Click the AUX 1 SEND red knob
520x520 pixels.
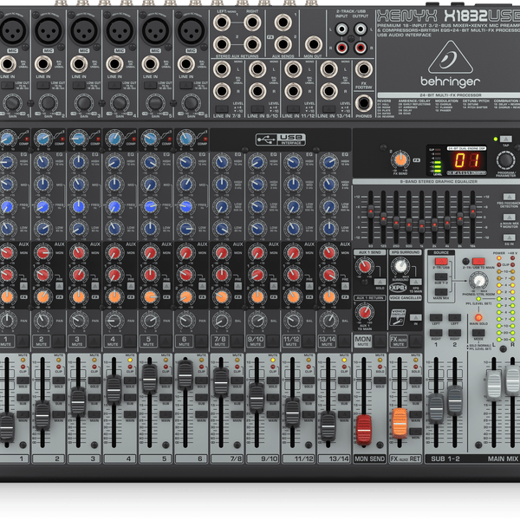tap(365, 266)
